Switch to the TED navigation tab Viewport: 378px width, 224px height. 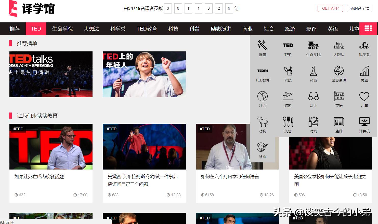(36, 29)
